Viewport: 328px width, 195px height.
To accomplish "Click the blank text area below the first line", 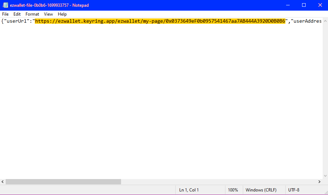I will 160,99.
